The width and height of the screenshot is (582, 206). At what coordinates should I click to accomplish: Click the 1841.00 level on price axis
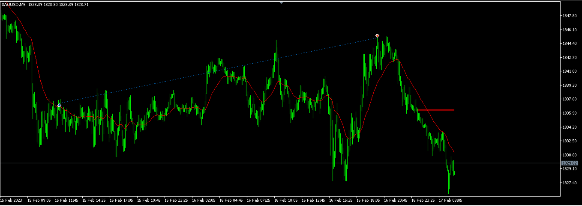pyautogui.click(x=569, y=71)
